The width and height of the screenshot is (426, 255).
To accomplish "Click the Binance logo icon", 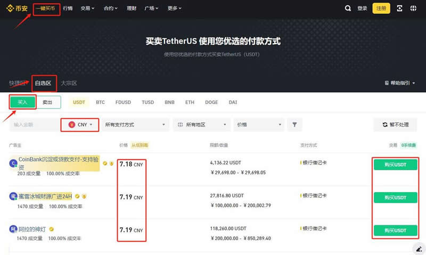I will coord(10,9).
